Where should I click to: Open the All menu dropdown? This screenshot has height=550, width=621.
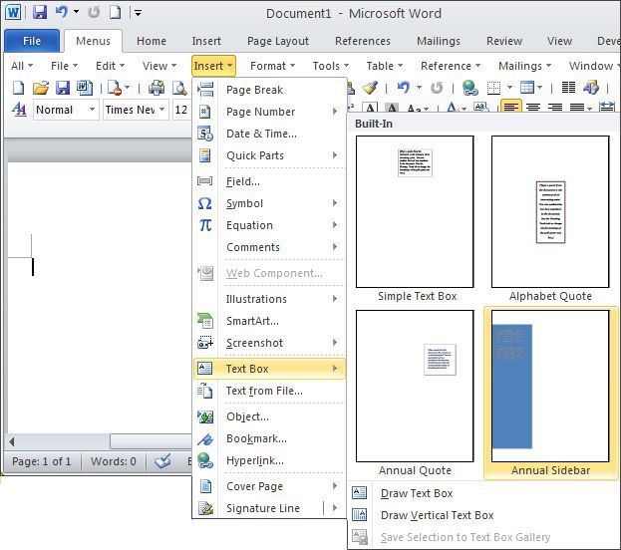(22, 66)
